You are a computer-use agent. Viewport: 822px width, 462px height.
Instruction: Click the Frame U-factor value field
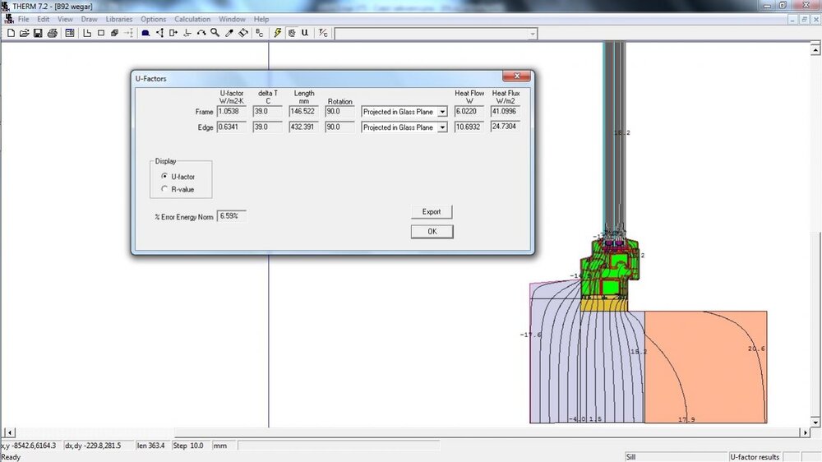(x=232, y=111)
